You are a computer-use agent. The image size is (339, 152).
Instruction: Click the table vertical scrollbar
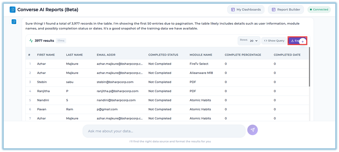pos(309,68)
